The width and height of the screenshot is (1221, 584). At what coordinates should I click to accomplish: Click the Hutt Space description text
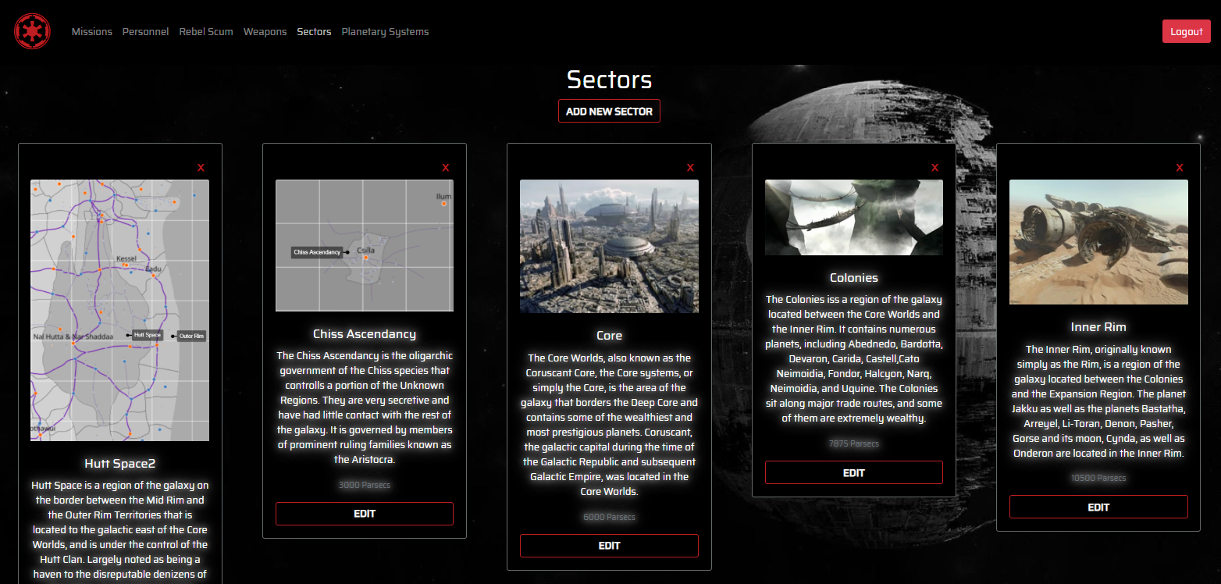pyautogui.click(x=119, y=530)
